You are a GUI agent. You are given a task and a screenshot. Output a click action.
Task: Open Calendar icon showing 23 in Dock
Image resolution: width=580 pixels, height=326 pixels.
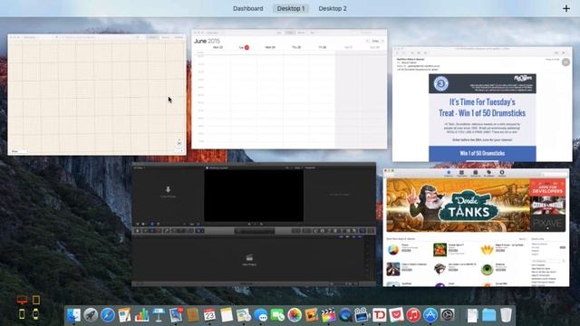point(209,315)
